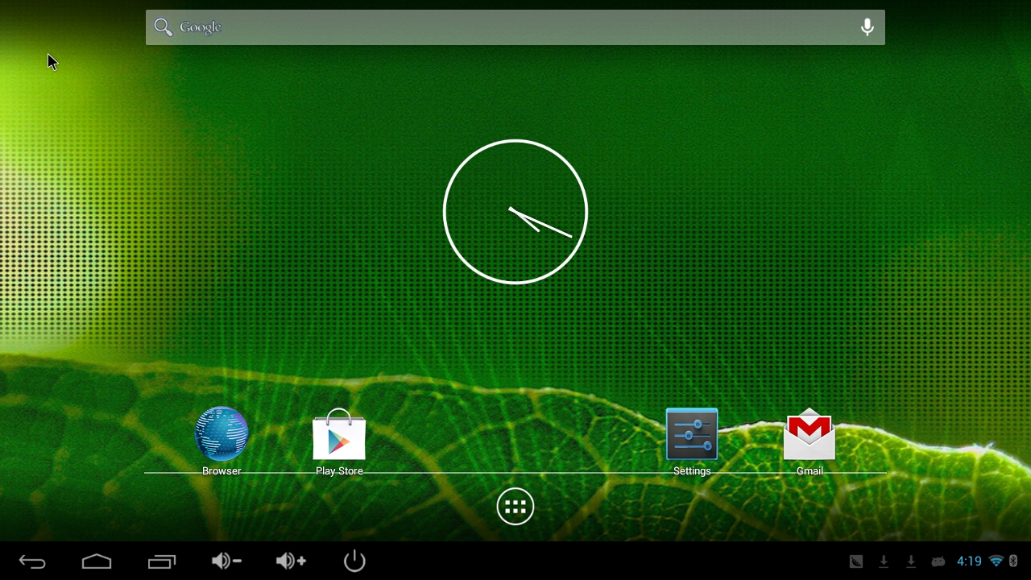Screen dimensions: 1031x580
Task: Go to Home using navigation bar
Action: (x=97, y=561)
